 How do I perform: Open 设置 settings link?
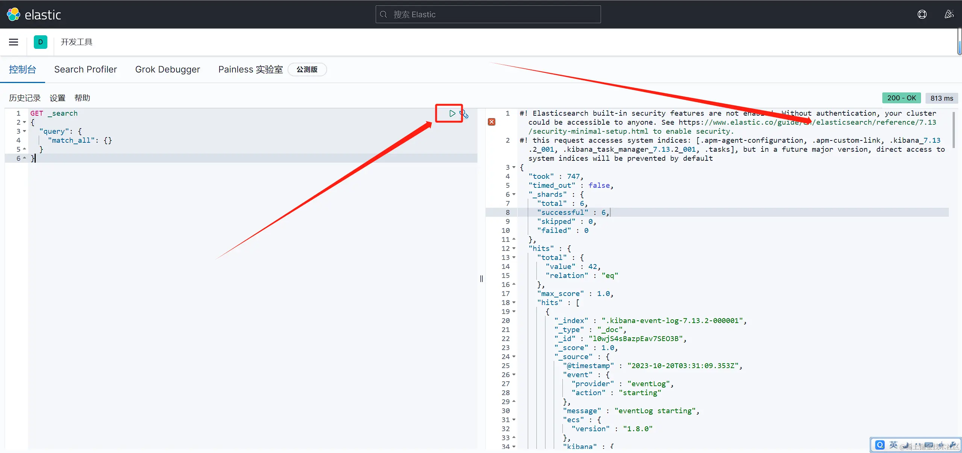pos(58,98)
